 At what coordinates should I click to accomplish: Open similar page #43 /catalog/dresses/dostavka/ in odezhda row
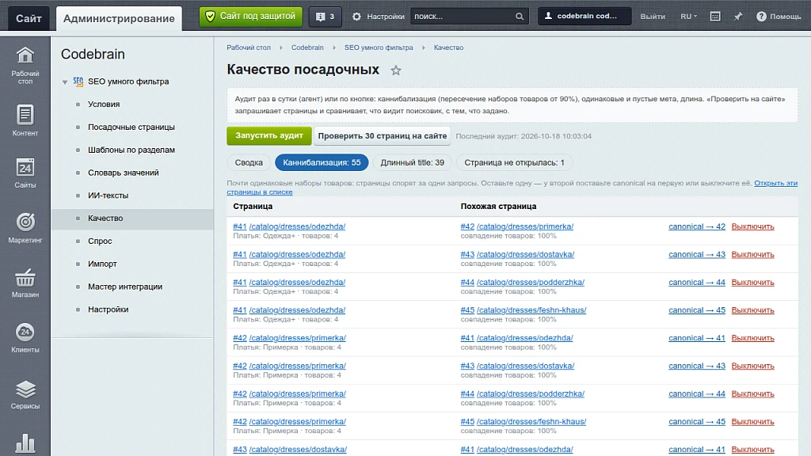click(x=517, y=254)
